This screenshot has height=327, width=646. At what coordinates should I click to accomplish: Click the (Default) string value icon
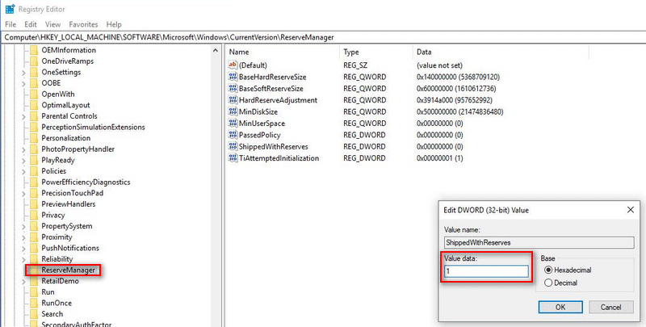coord(233,65)
